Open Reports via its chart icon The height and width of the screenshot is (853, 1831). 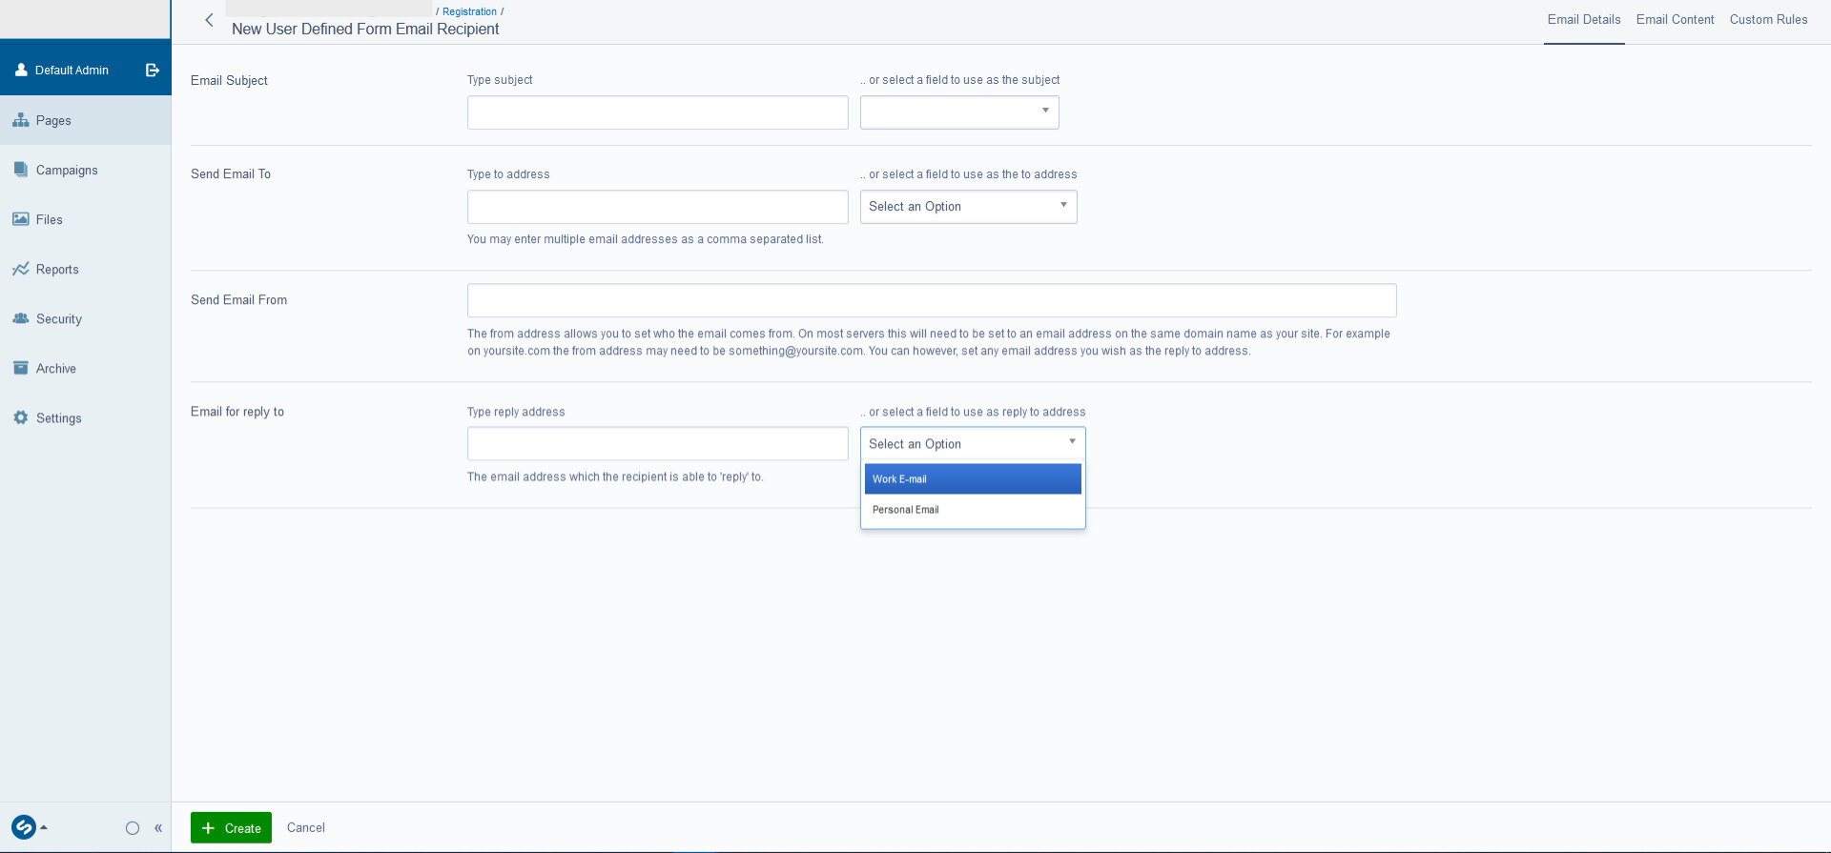click(x=20, y=269)
